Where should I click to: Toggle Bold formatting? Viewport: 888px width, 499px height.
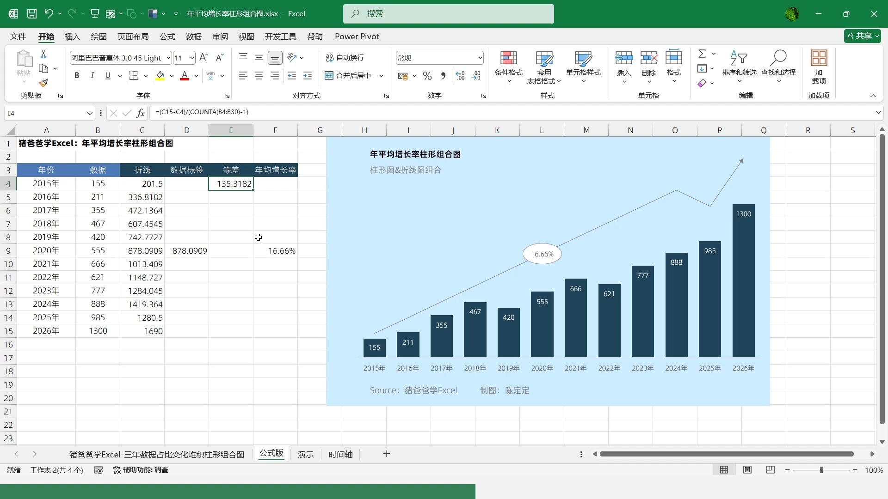point(77,76)
